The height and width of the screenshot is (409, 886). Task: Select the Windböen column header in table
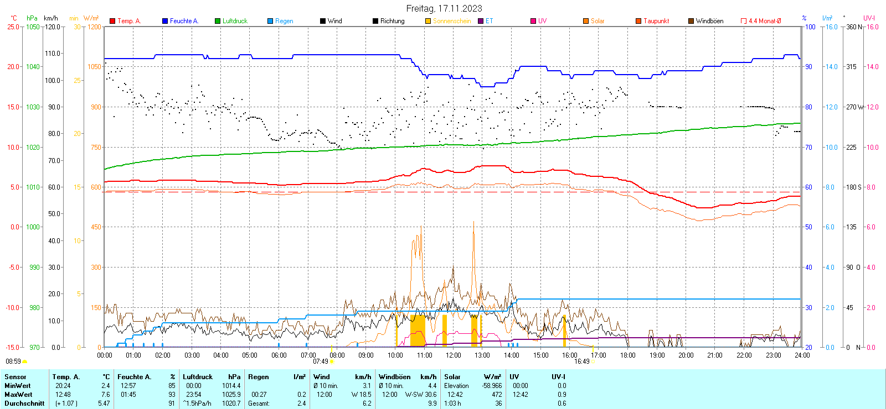(395, 377)
